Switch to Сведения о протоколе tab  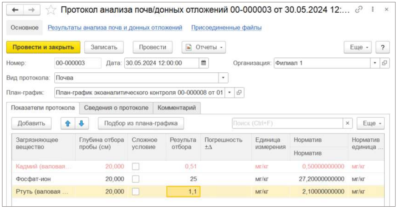[x=116, y=108]
